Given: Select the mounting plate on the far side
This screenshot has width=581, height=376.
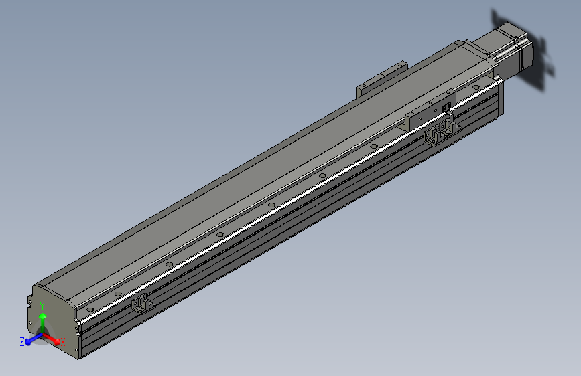Looking at the screenshot, I should 382,80.
